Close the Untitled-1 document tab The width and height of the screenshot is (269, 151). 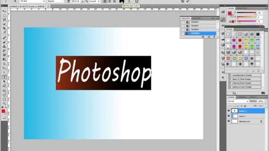(49, 6)
